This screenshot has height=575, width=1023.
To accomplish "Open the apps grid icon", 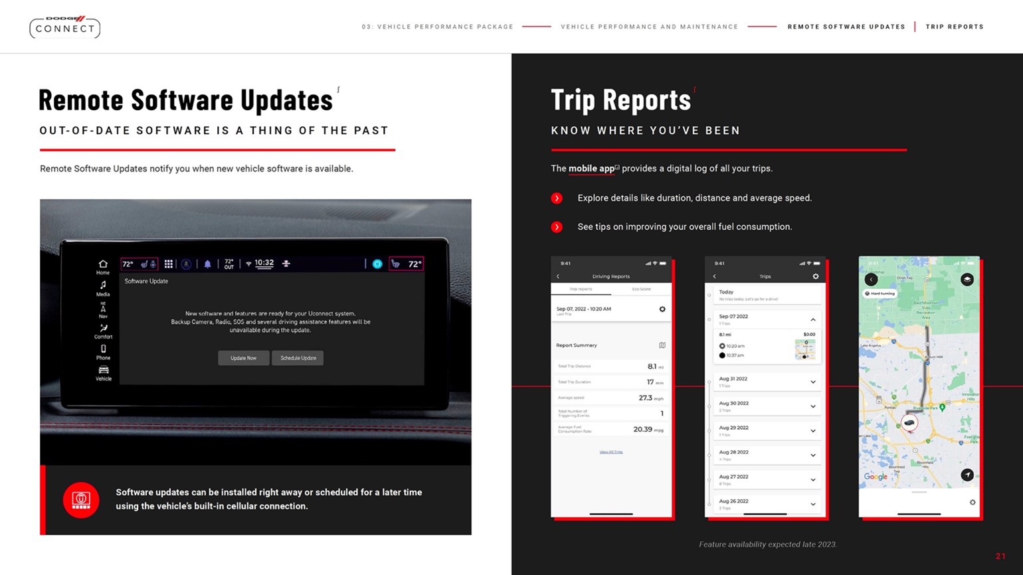I will click(169, 264).
